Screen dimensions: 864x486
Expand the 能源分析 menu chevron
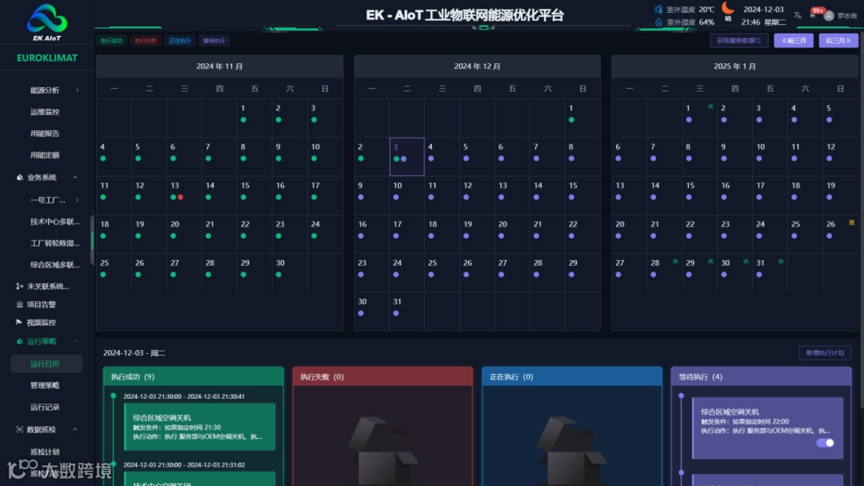point(77,90)
